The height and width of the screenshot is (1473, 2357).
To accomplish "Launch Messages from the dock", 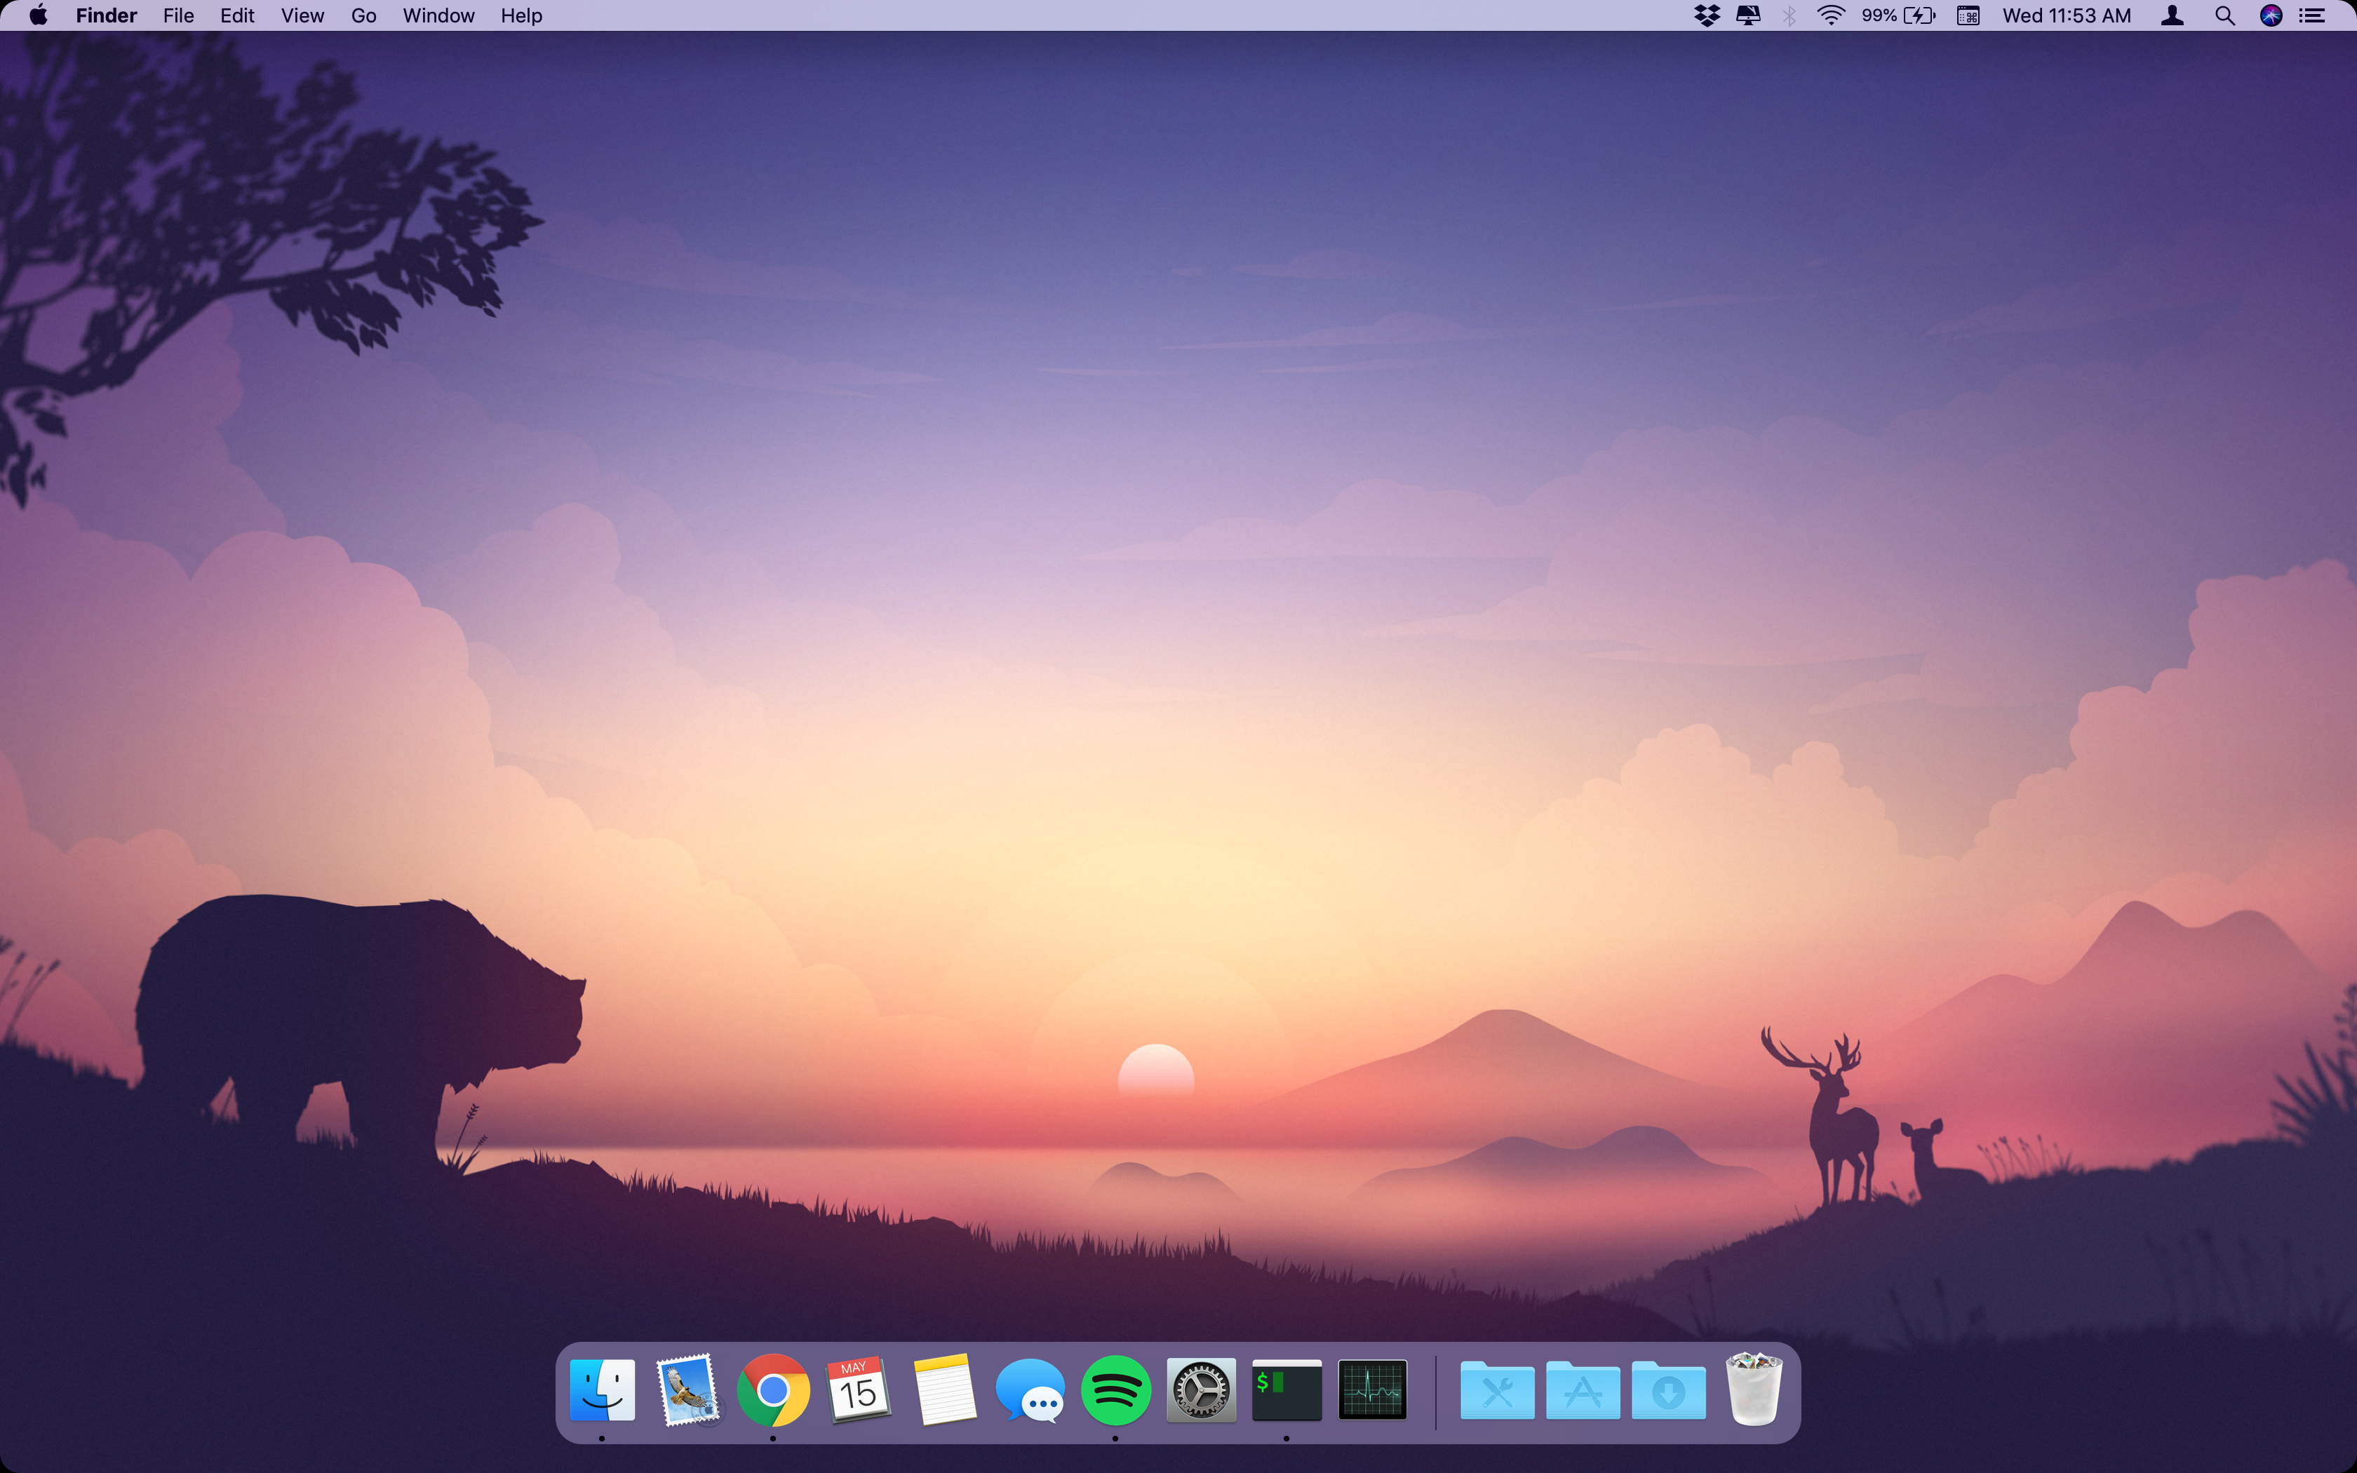I will click(1030, 1391).
